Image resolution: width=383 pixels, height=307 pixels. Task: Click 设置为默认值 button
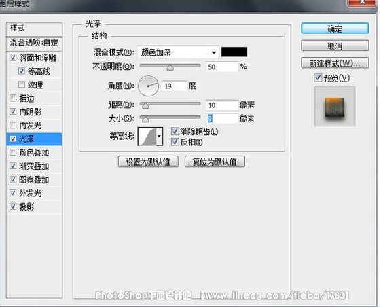coord(148,162)
